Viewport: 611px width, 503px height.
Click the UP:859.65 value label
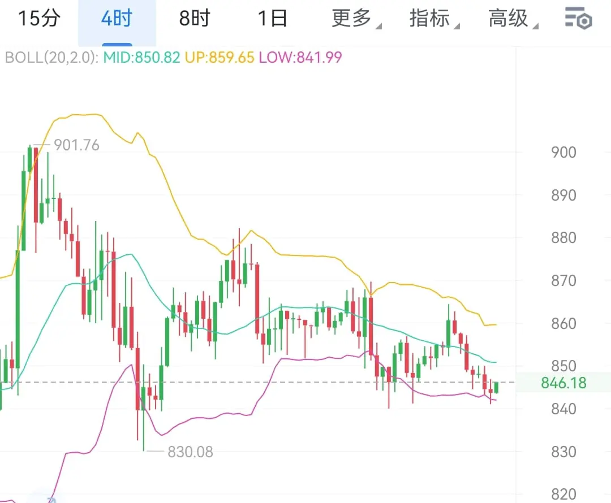[220, 58]
